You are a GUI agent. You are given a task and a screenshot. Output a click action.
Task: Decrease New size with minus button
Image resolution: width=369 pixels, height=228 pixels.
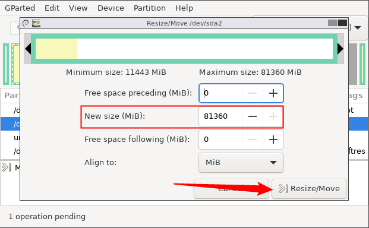point(253,116)
